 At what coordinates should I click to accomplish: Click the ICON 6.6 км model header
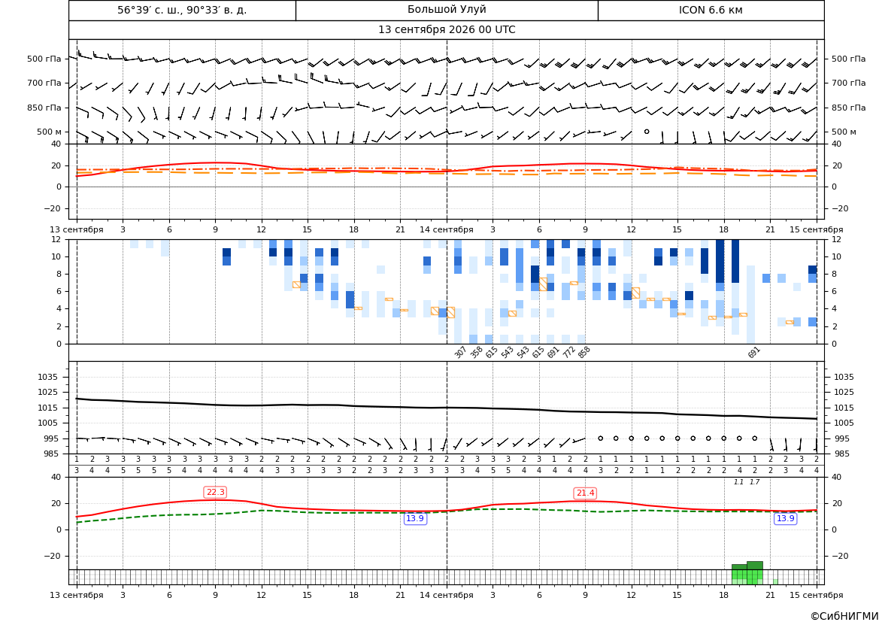click(x=711, y=10)
